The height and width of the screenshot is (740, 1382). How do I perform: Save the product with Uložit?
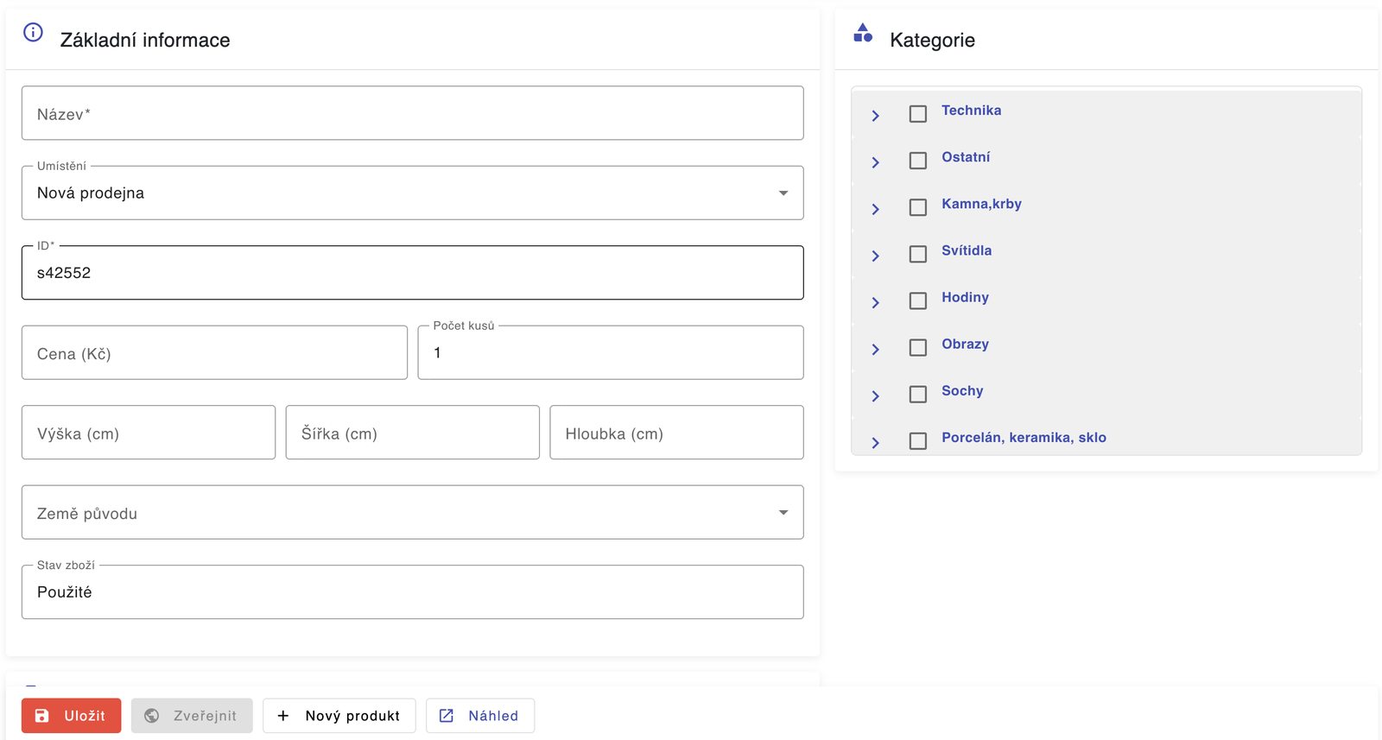[71, 716]
